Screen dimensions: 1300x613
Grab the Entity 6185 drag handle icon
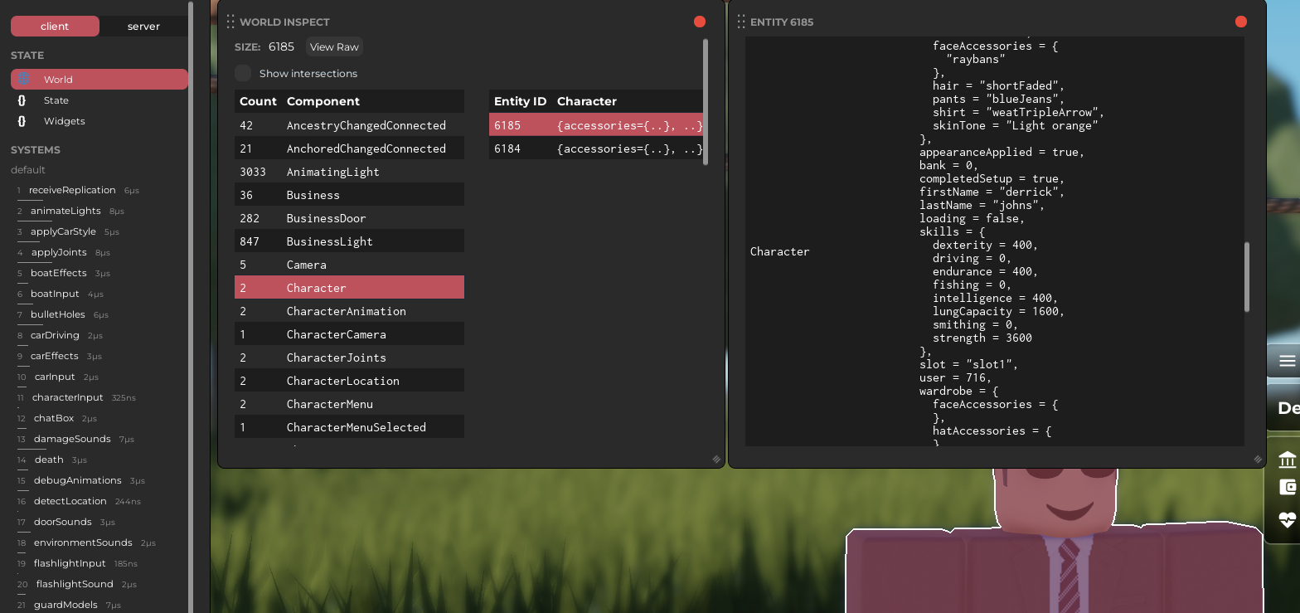coord(741,22)
